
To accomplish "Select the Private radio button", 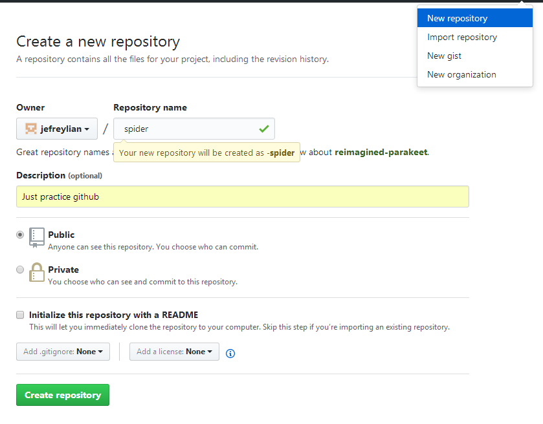I will [20, 270].
